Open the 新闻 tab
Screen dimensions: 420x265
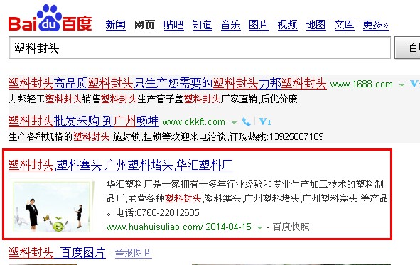coord(115,25)
